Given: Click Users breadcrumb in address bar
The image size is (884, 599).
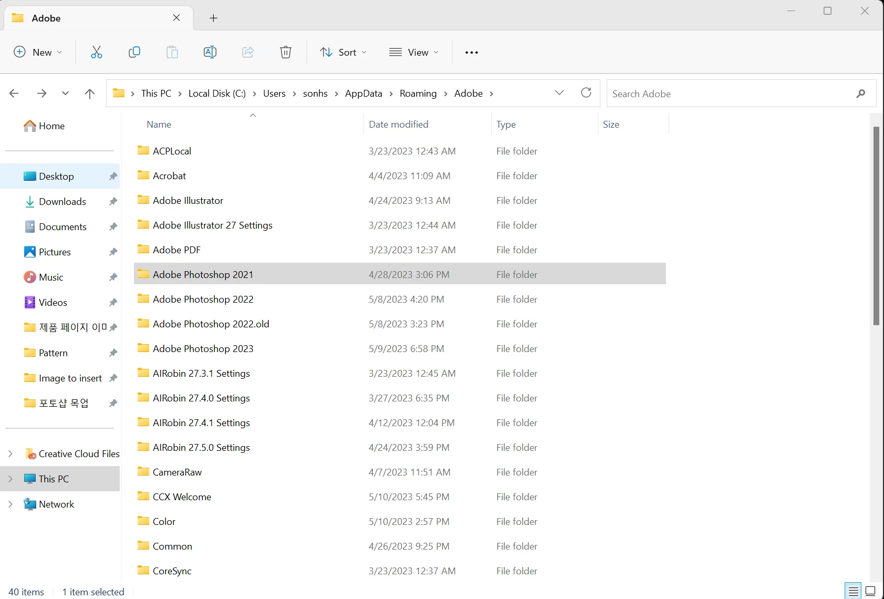Looking at the screenshot, I should 274,94.
